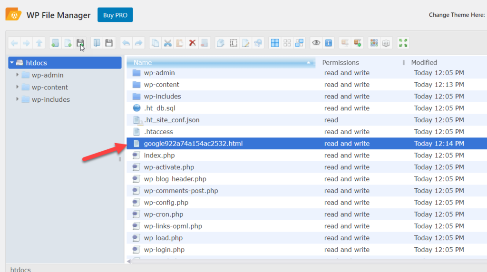487x272 pixels.
Task: Select wp-includes folder in the sidebar tree
Action: [50, 99]
